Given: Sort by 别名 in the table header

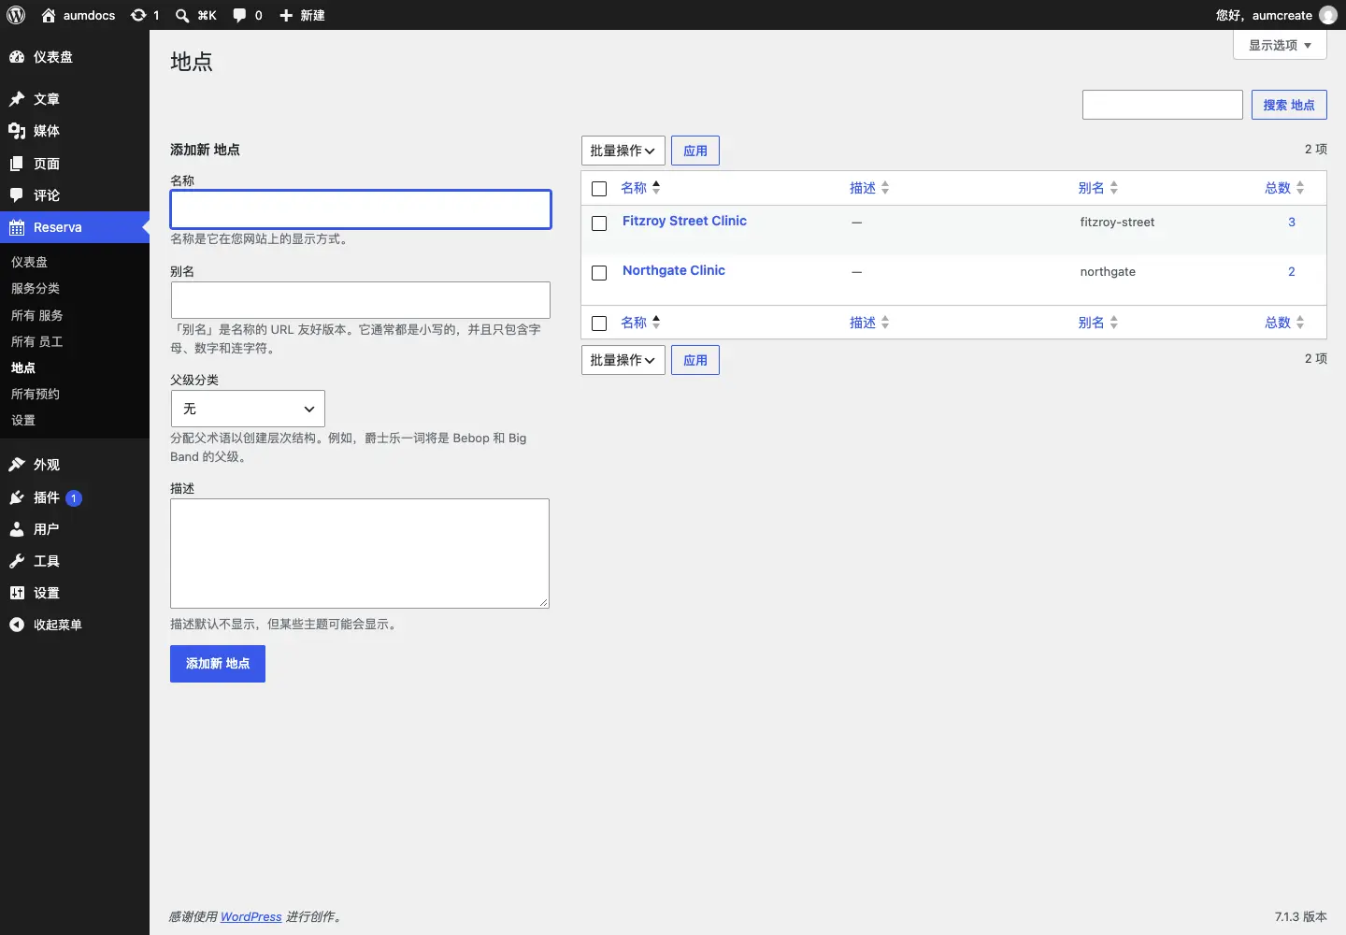Looking at the screenshot, I should click(x=1097, y=188).
